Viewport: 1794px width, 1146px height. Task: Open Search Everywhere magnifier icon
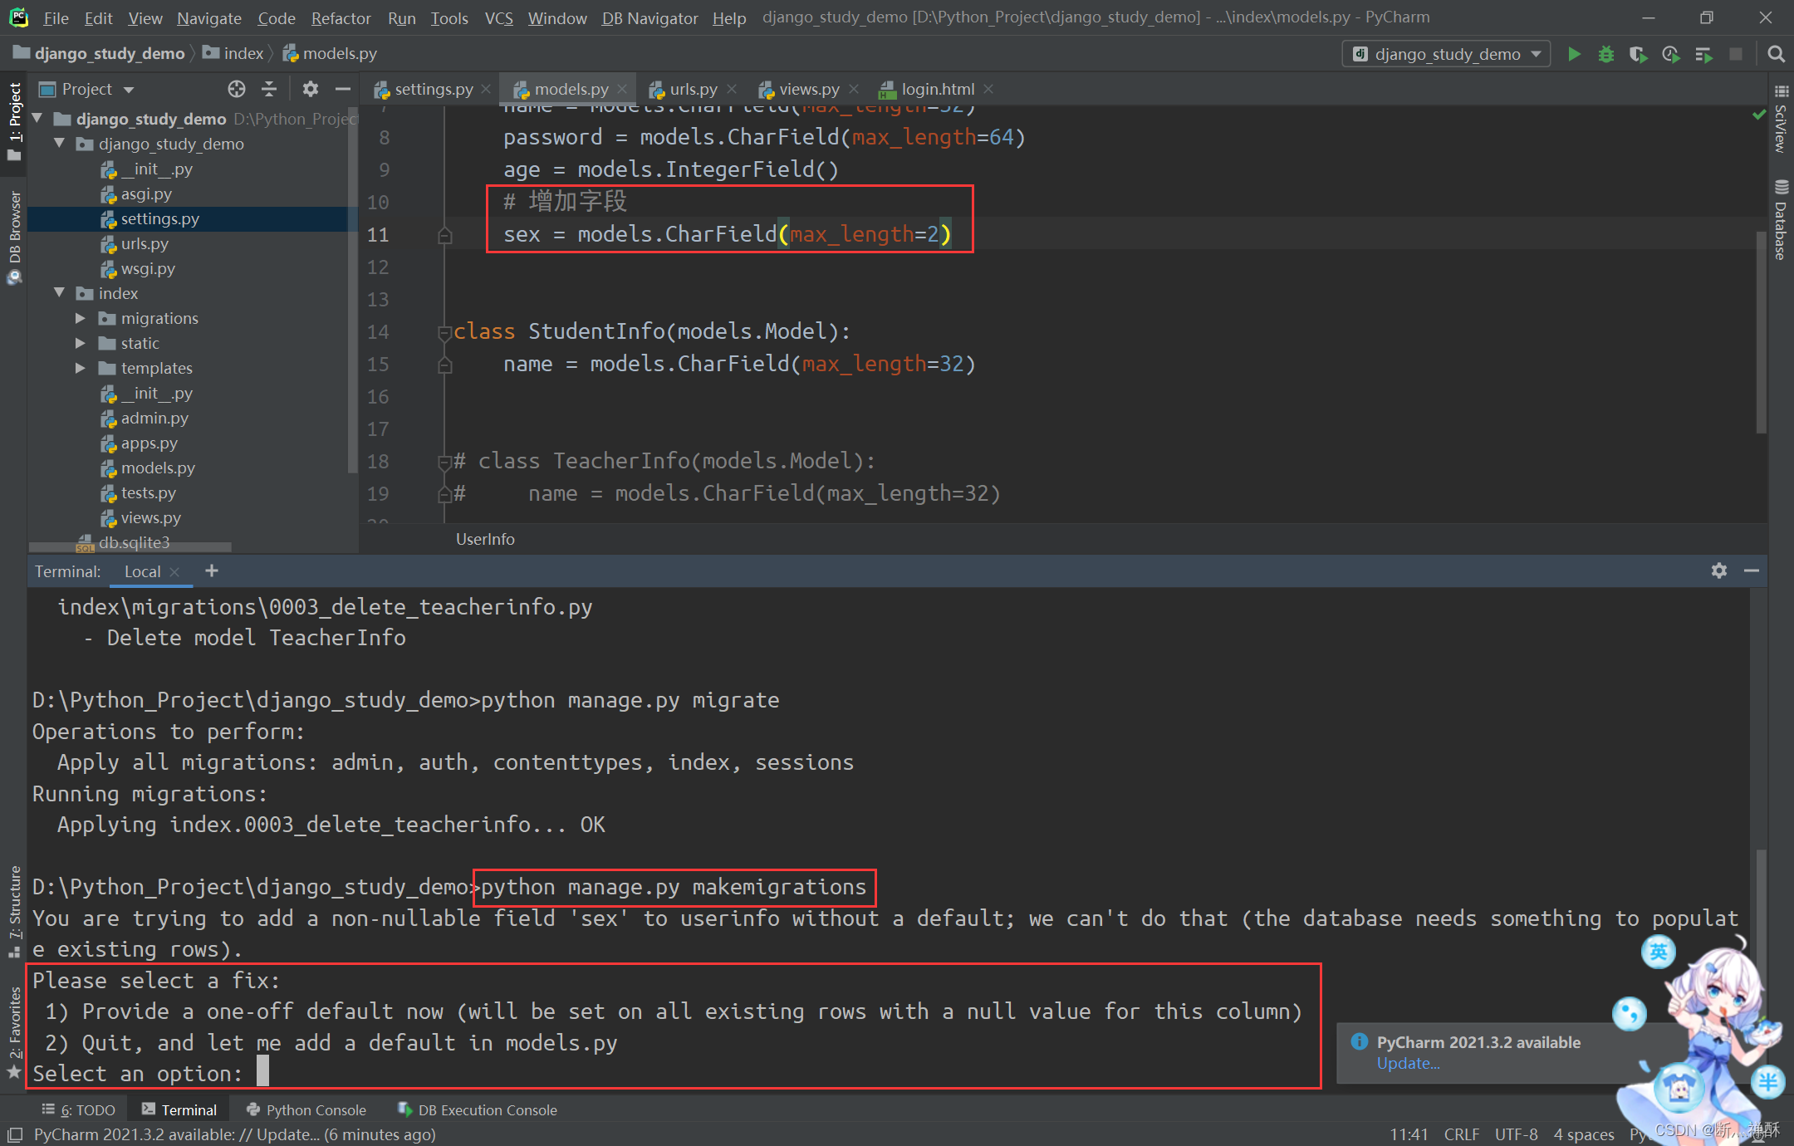pyautogui.click(x=1776, y=54)
